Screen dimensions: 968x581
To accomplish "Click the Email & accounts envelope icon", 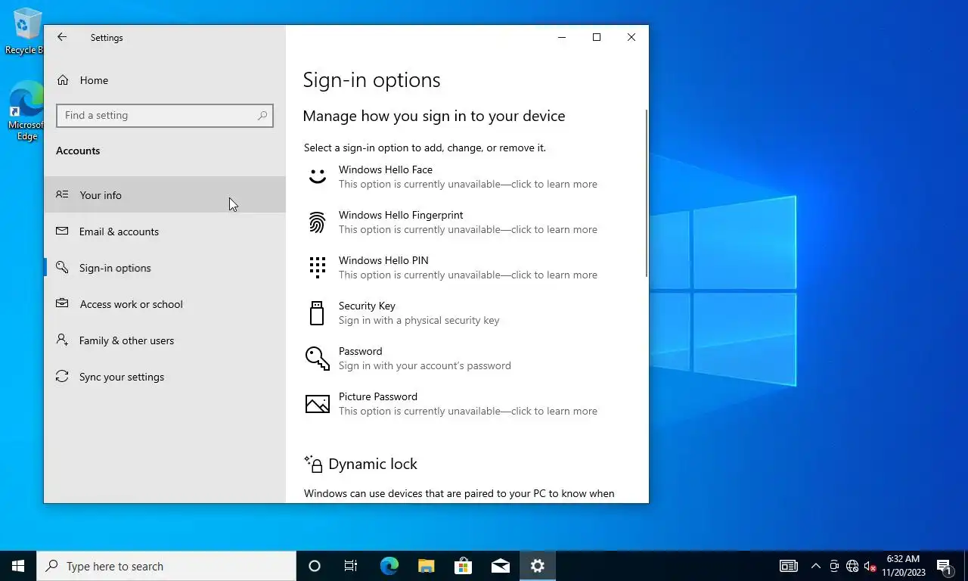I will (x=63, y=231).
